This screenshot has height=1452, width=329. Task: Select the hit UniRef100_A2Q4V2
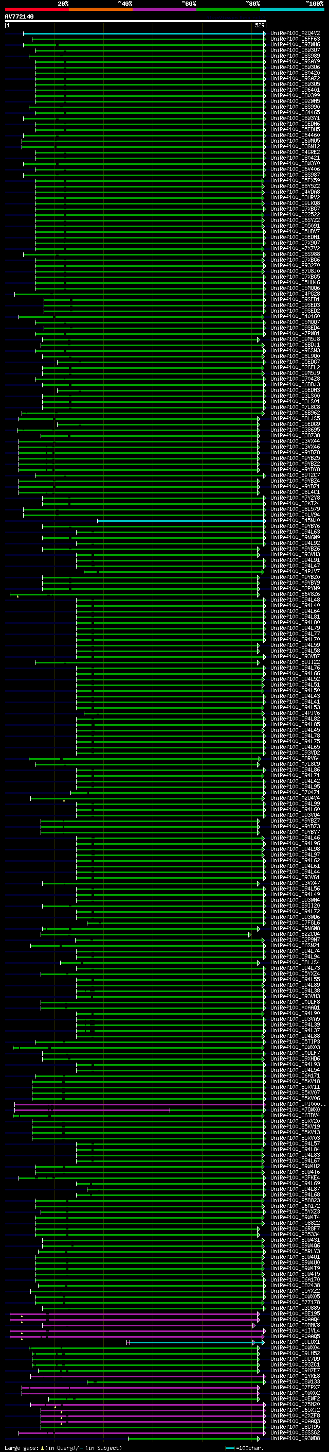(295, 33)
